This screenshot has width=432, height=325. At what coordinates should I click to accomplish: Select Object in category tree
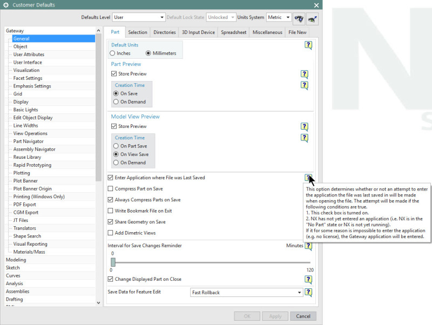tap(21, 46)
